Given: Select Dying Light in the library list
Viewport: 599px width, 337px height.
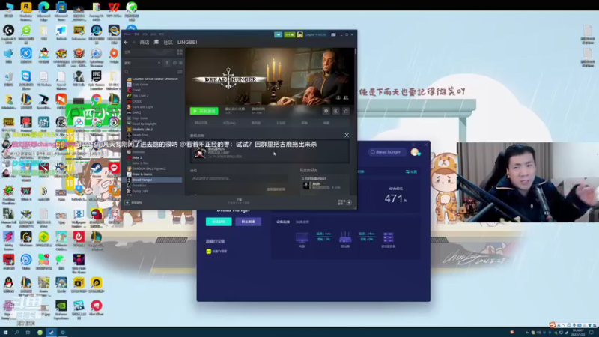Looking at the screenshot, I should 140,191.
